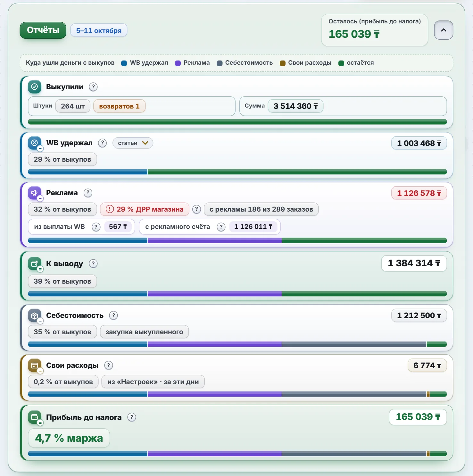Open help tooltip next to Прибыль до налога
Viewport: 473px width, 476px height.
tap(131, 417)
